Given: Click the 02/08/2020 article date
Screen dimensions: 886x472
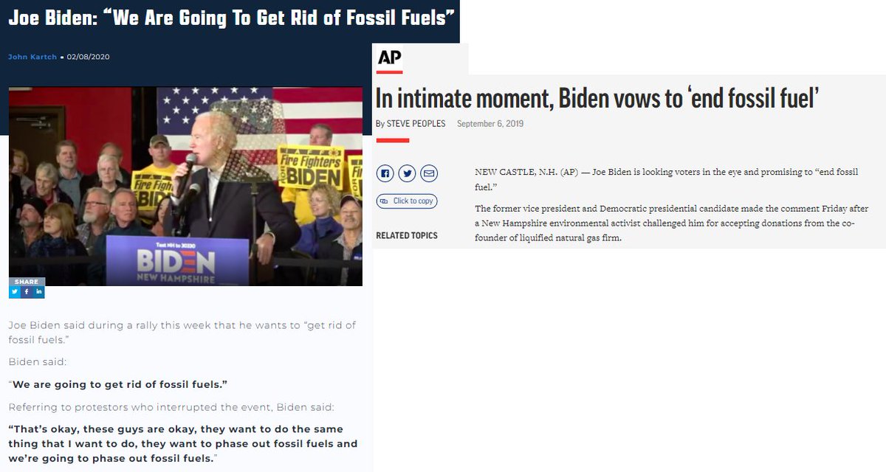Looking at the screenshot, I should pyautogui.click(x=88, y=57).
